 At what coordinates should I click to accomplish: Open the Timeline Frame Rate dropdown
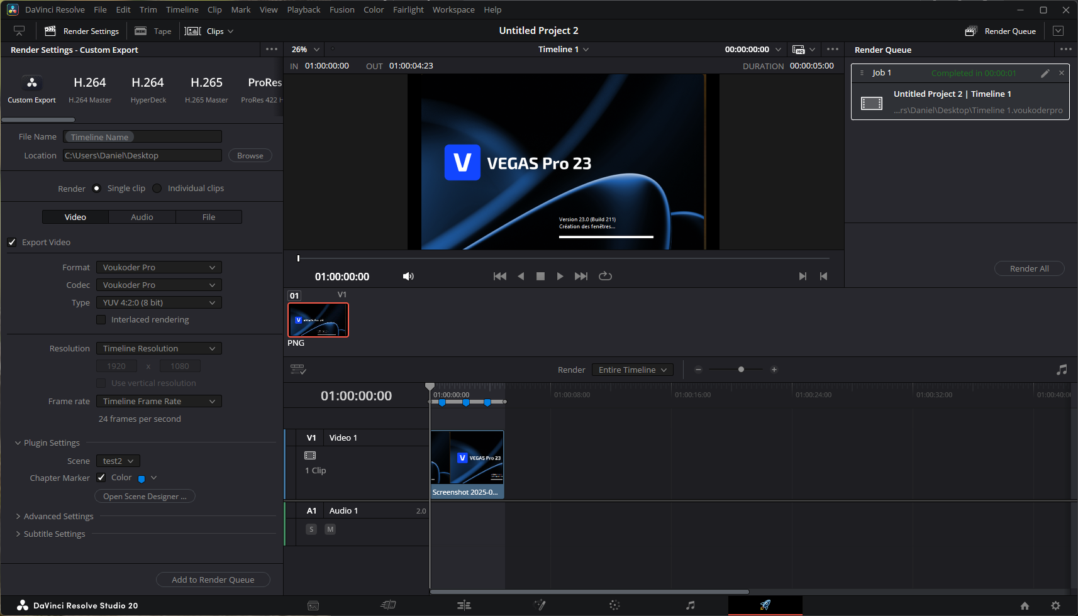pyautogui.click(x=158, y=402)
